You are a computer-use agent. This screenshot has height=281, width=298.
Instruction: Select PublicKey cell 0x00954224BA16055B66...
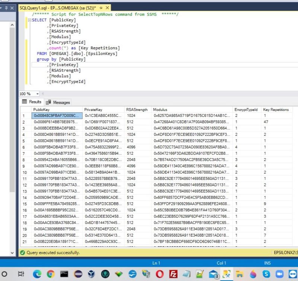click(57, 160)
